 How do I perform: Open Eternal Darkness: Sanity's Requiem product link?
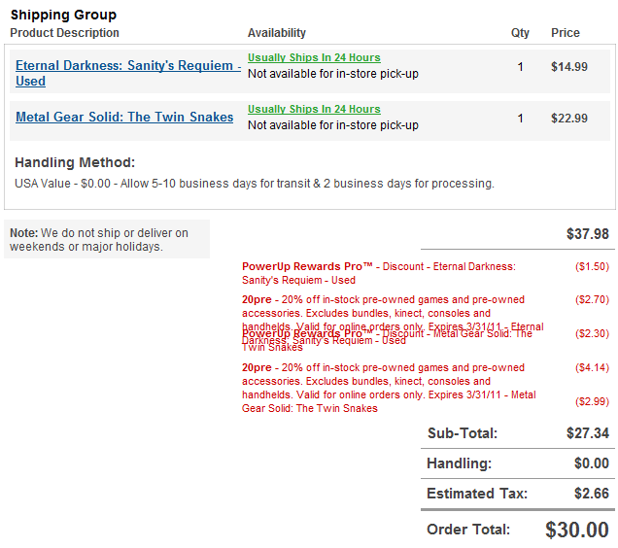point(127,66)
